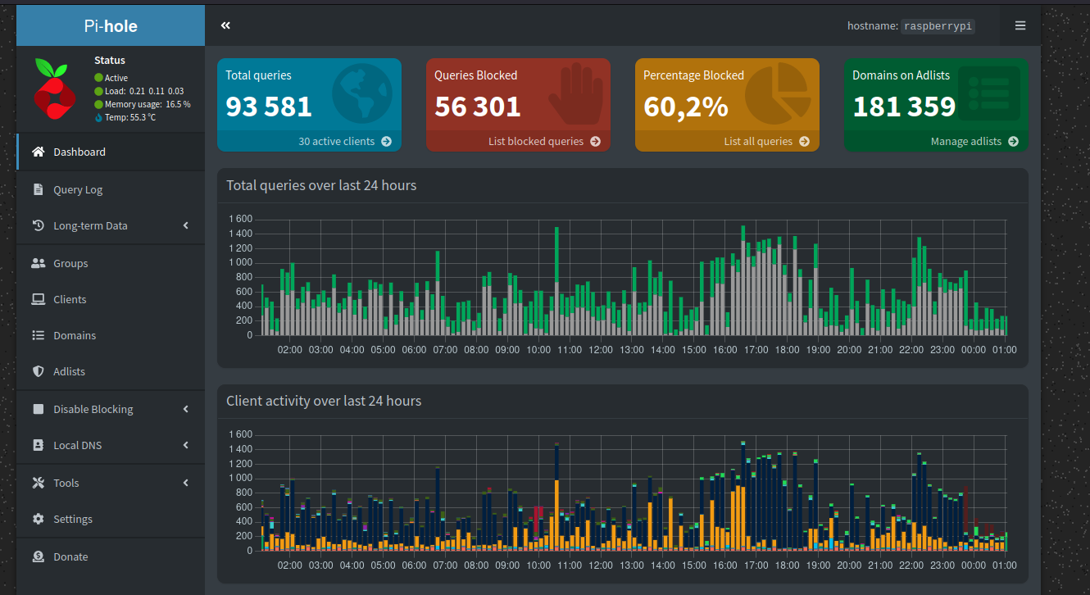Go to the Clients page
This screenshot has height=595, width=1090.
111,299
